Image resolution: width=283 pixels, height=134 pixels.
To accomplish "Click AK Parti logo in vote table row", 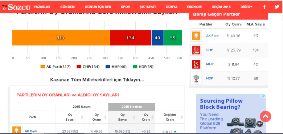I will (16, 130).
